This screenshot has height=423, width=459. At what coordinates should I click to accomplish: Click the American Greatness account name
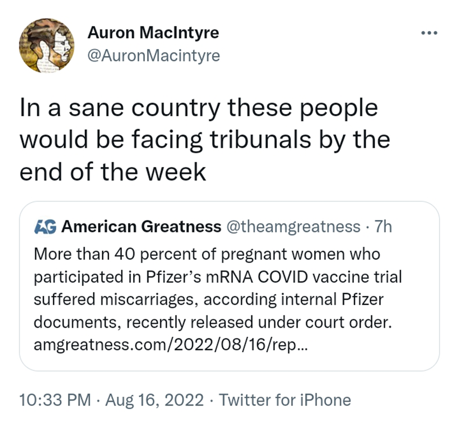(x=141, y=227)
